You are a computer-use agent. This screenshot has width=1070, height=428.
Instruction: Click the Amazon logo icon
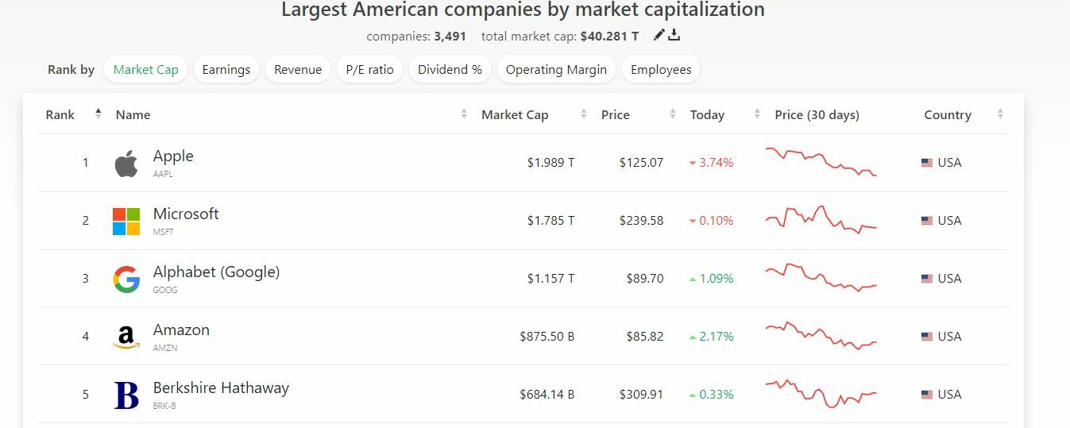126,337
